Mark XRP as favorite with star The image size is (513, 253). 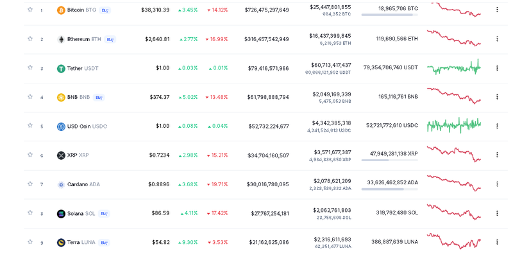click(x=30, y=155)
